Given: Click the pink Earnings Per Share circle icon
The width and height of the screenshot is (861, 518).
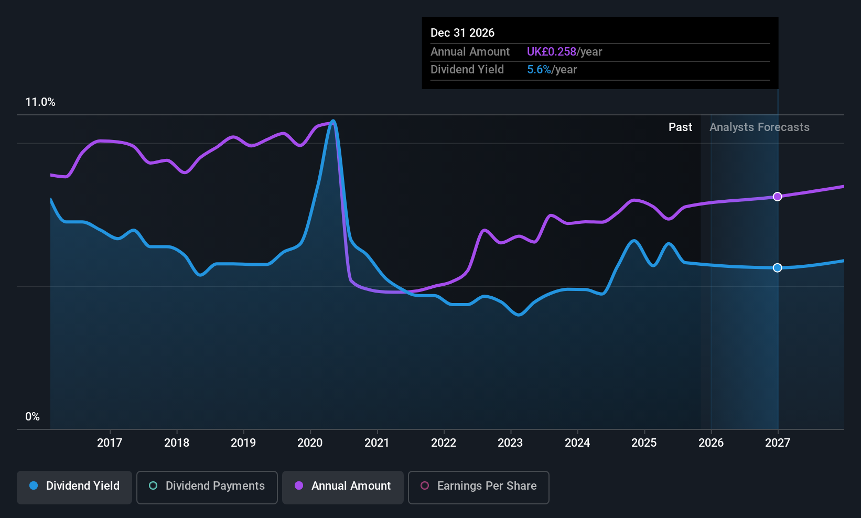Looking at the screenshot, I should click(x=424, y=486).
